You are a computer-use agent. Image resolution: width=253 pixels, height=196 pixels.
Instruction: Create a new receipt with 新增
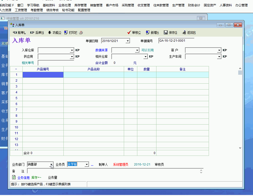(x=152, y=33)
